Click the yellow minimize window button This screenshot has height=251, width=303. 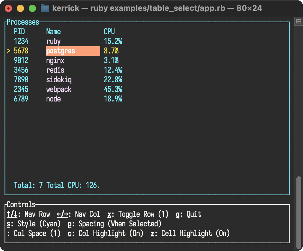[x=20, y=8]
